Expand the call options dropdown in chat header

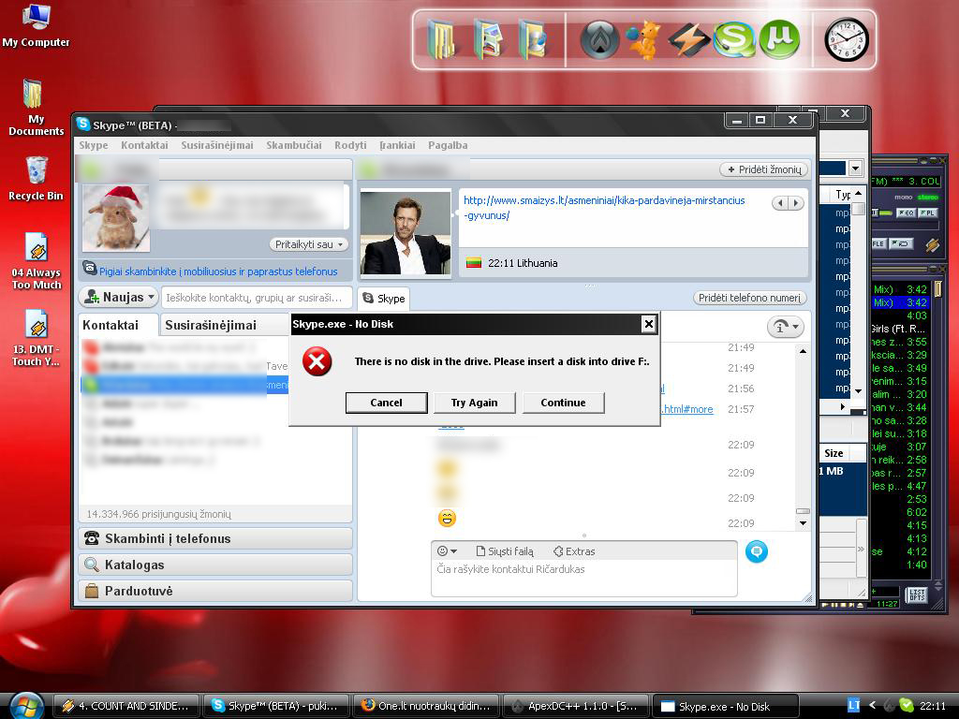pyautogui.click(x=786, y=327)
